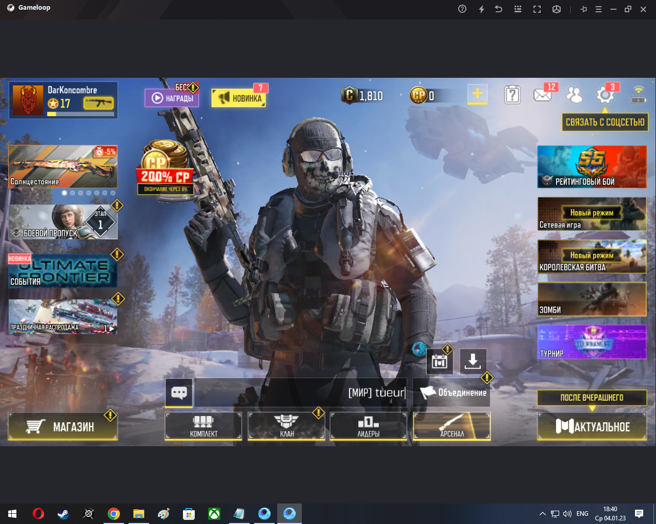Click the ПОСЛЕ ВЧЕРАШНЕГО label
This screenshot has width=656, height=524.
click(592, 398)
